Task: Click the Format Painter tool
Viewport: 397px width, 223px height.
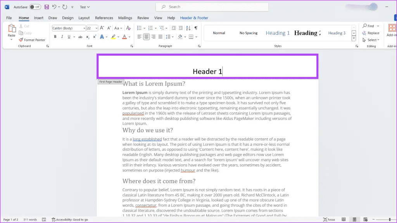Action: pos(32,40)
